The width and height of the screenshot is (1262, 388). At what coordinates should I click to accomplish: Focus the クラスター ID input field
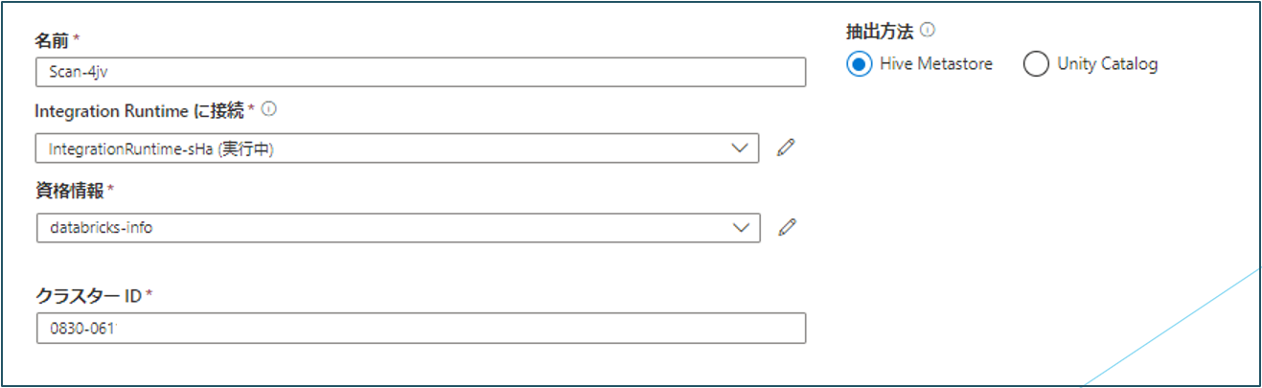point(420,329)
